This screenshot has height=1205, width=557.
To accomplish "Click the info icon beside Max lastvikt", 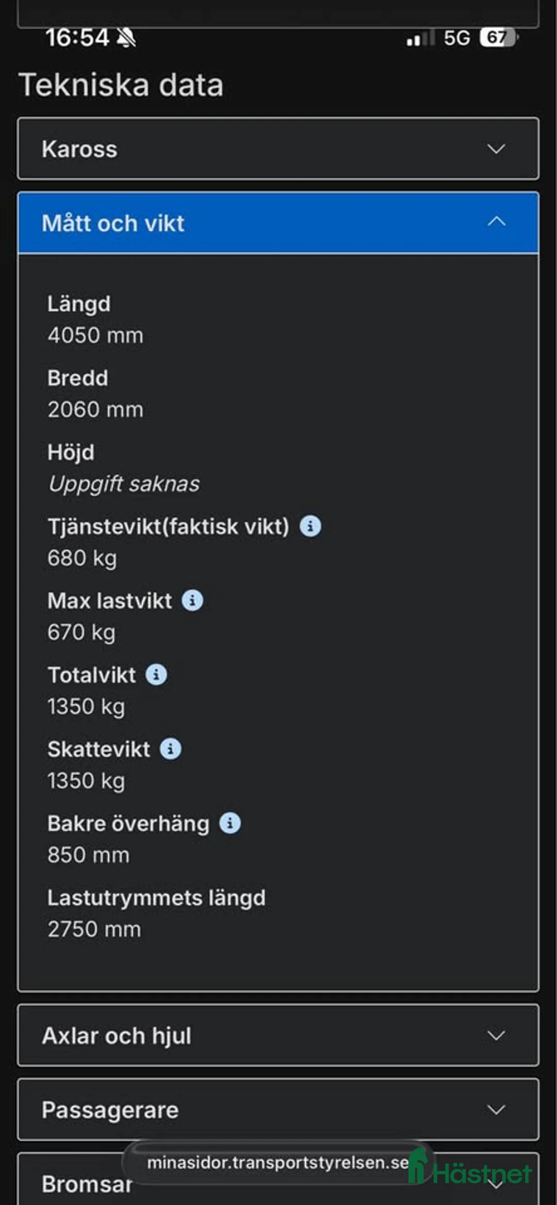I will pos(193,600).
